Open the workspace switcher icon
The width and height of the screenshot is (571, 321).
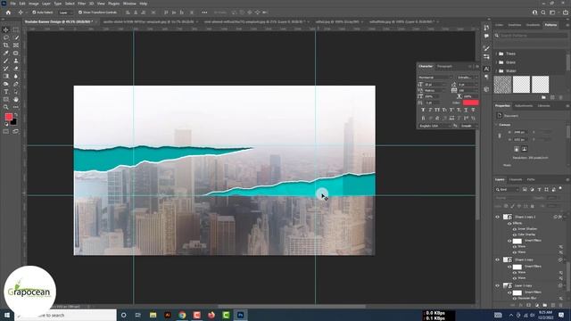552,12
